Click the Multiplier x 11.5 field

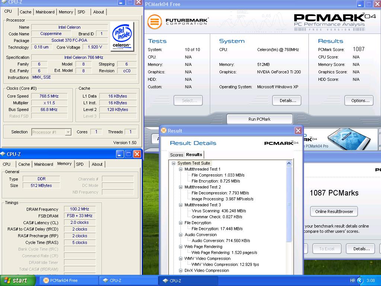coord(49,103)
